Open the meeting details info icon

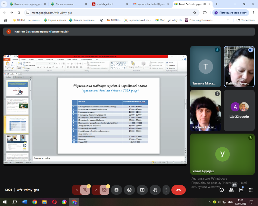coord(222,190)
